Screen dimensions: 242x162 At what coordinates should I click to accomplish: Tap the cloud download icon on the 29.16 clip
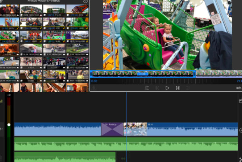(x=40, y=15)
